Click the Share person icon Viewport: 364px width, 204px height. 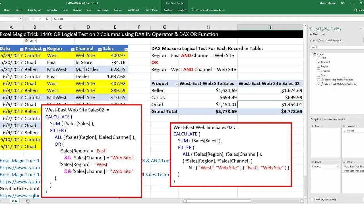point(355,10)
